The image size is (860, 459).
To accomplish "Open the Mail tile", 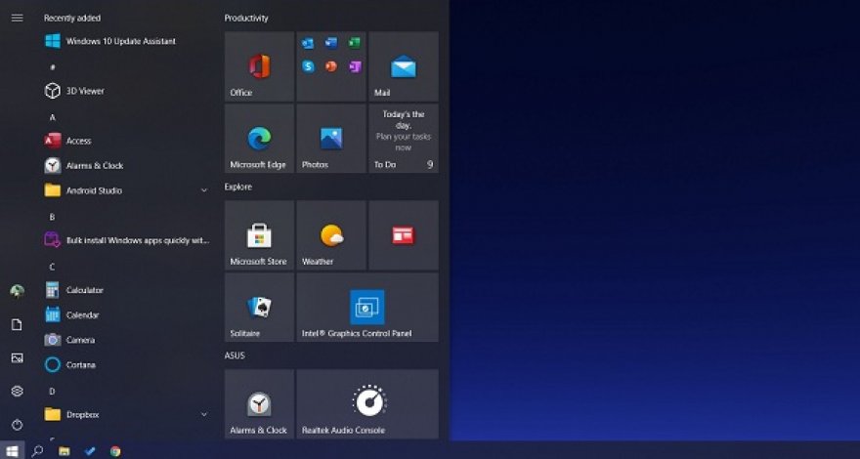I will point(404,66).
